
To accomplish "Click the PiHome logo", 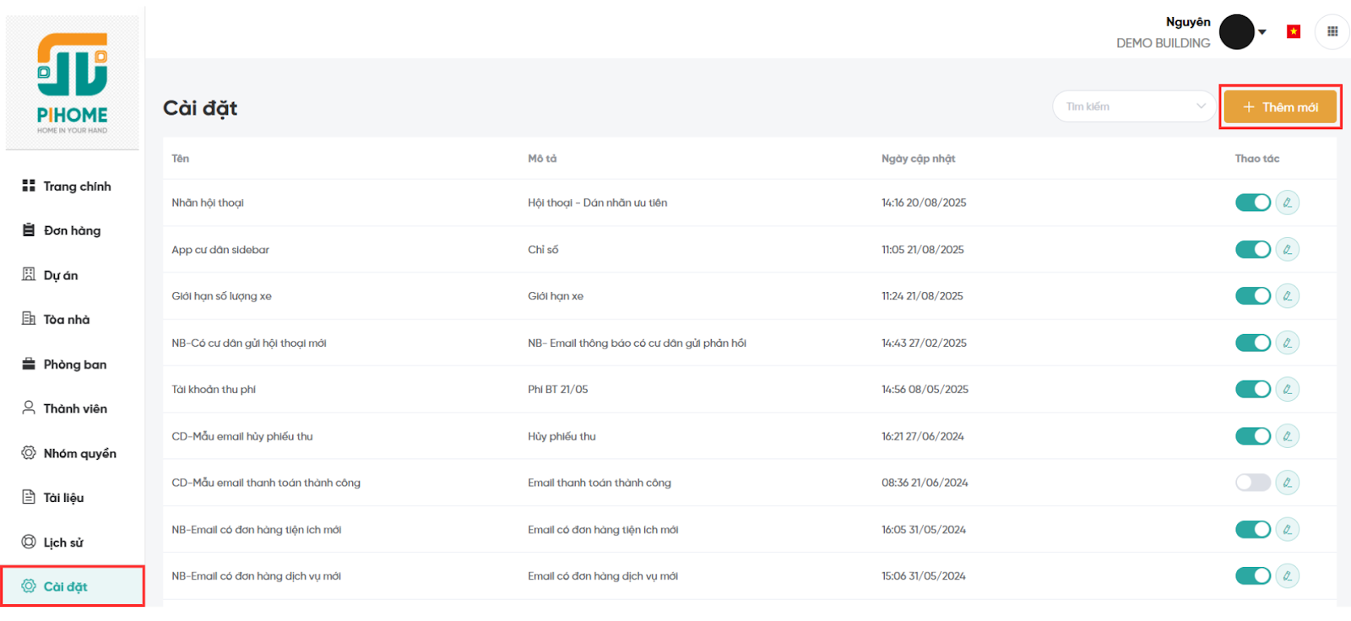I will (x=73, y=83).
